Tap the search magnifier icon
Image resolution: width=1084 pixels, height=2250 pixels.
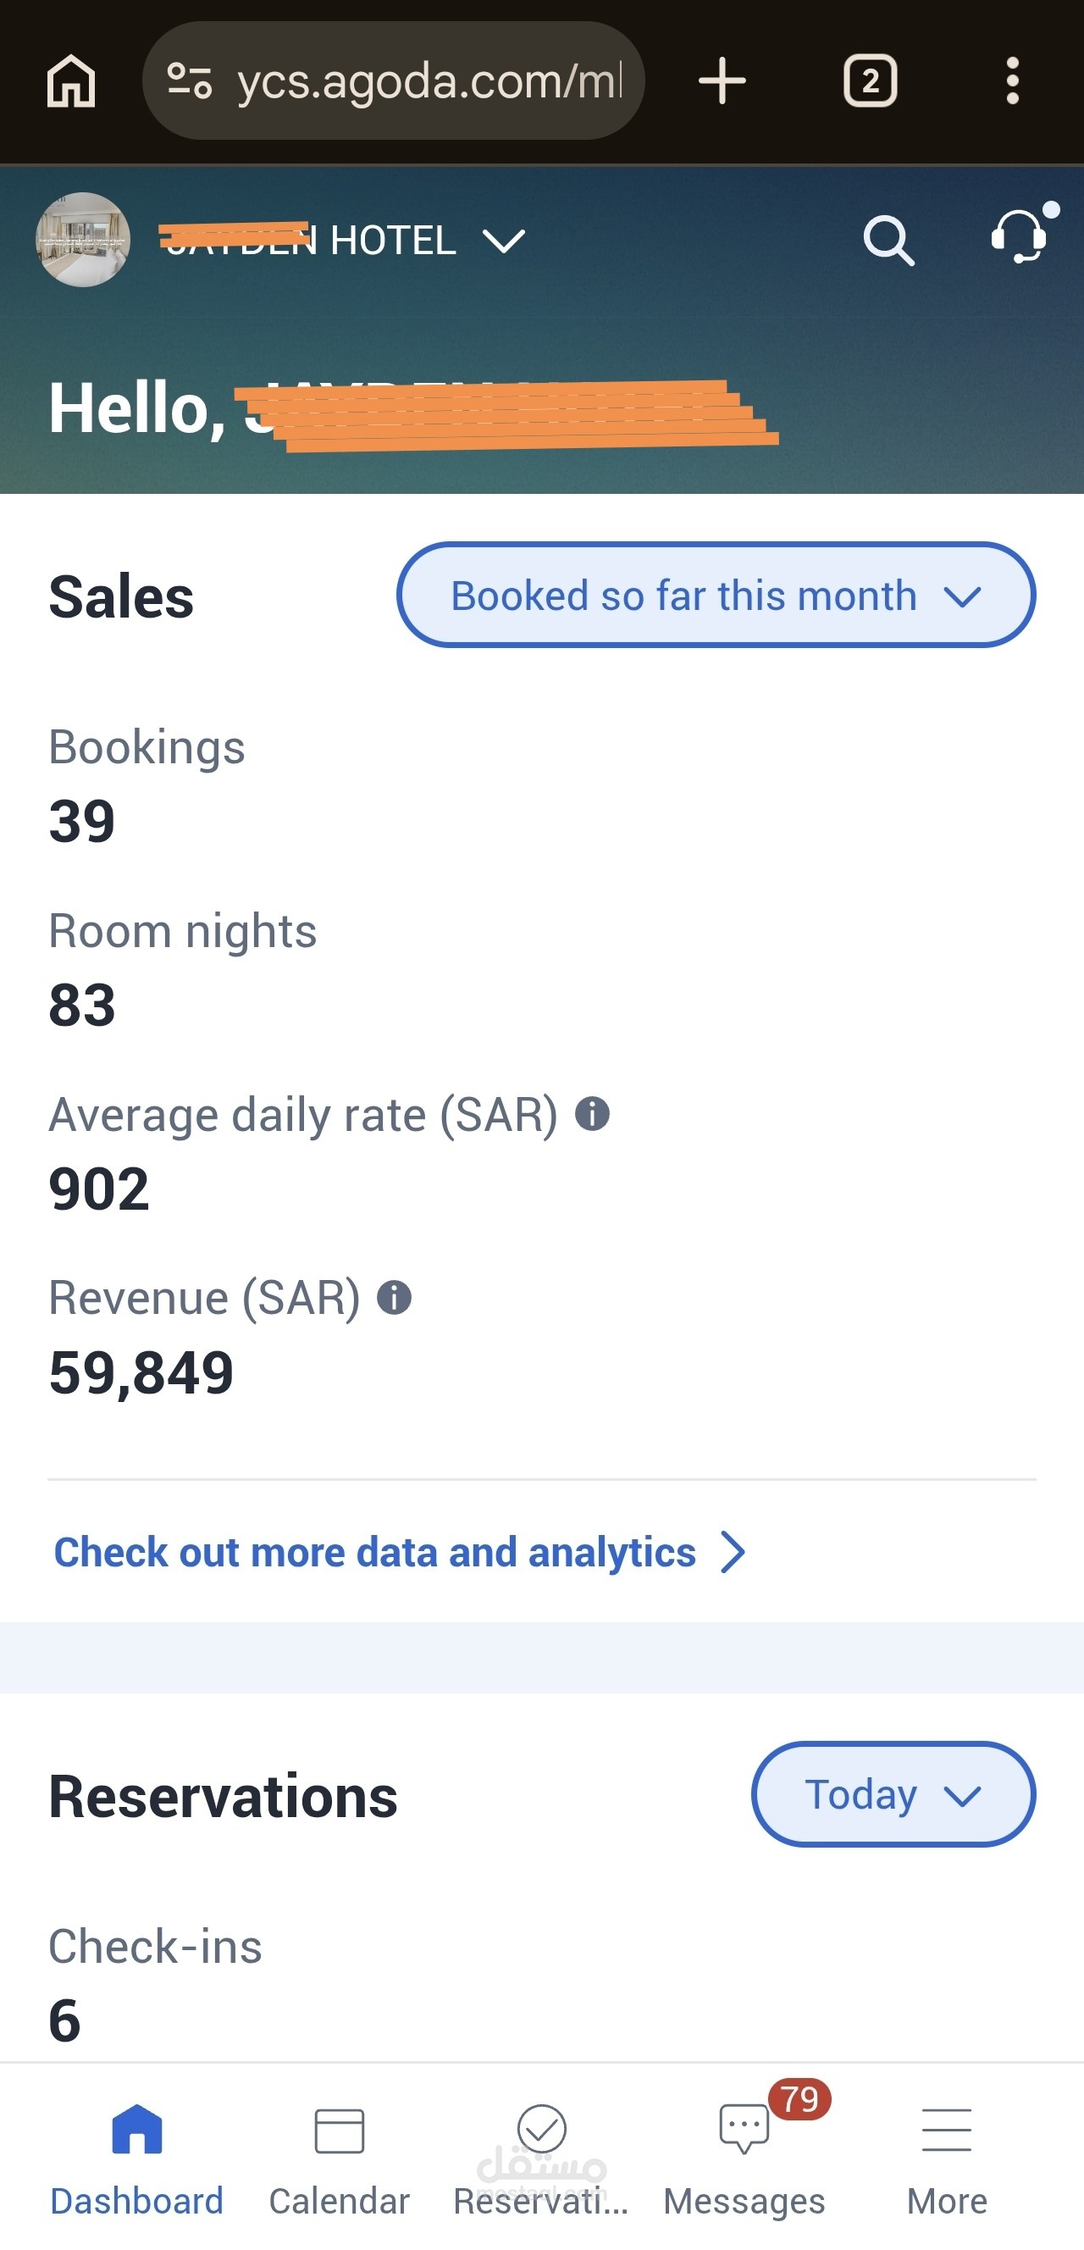pyautogui.click(x=888, y=241)
